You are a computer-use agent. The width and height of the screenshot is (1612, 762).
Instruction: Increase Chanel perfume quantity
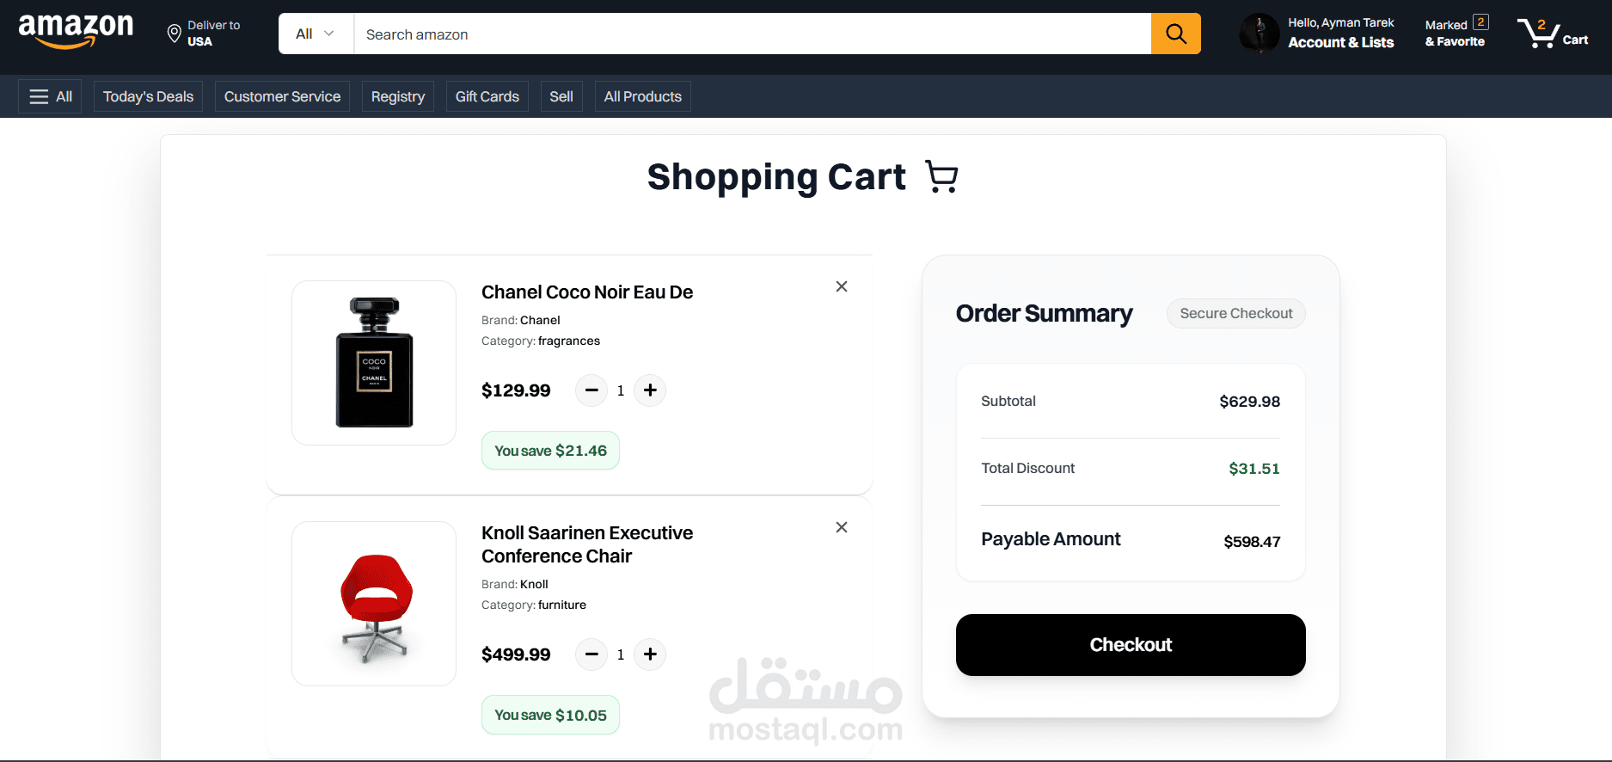650,390
